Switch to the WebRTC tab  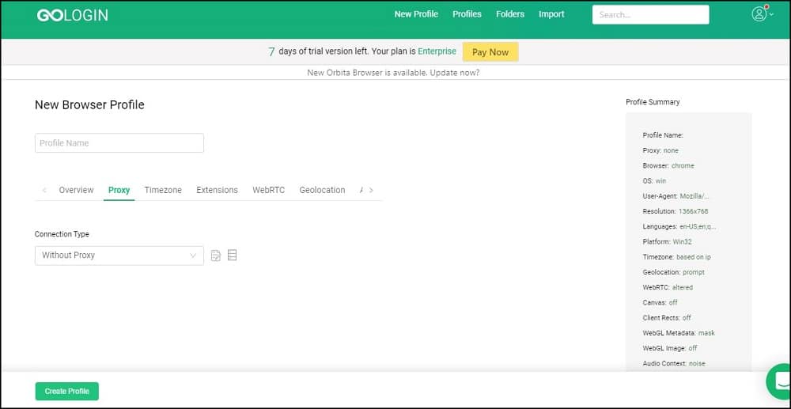click(x=268, y=190)
